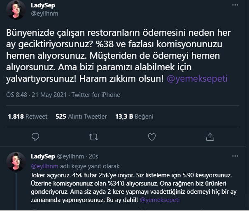Image resolution: width=249 pixels, height=211 pixels.
Task: Expand the three-dot menu on the reply tweet
Action: click(x=235, y=156)
